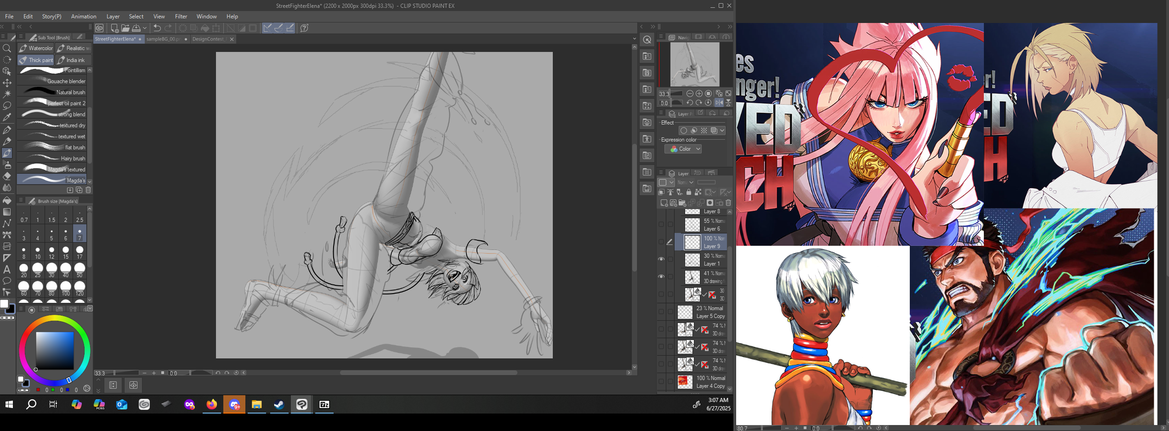Image resolution: width=1169 pixels, height=431 pixels.
Task: Select the Auto select magic wand tool
Action: coord(7,95)
